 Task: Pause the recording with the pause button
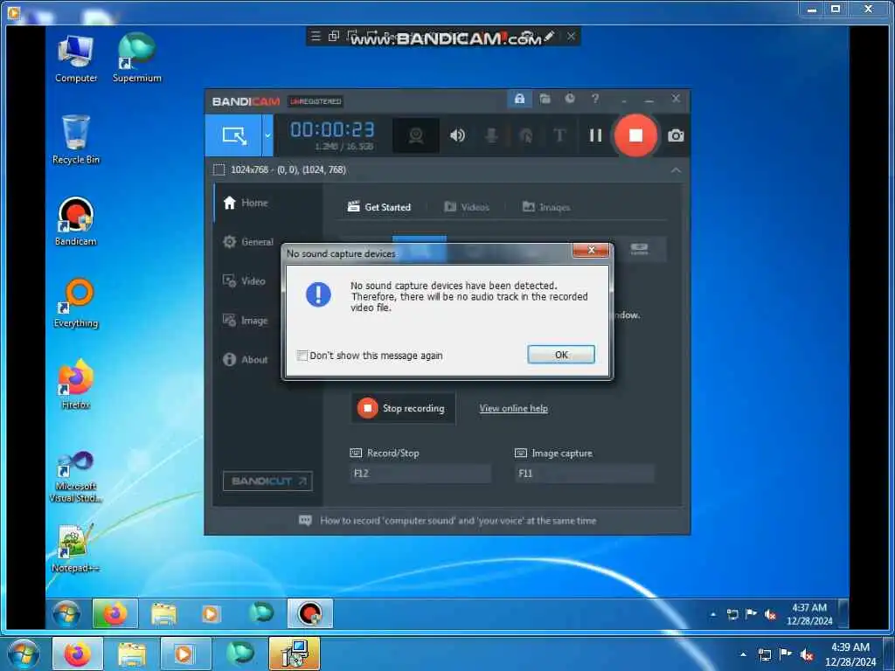(x=595, y=135)
